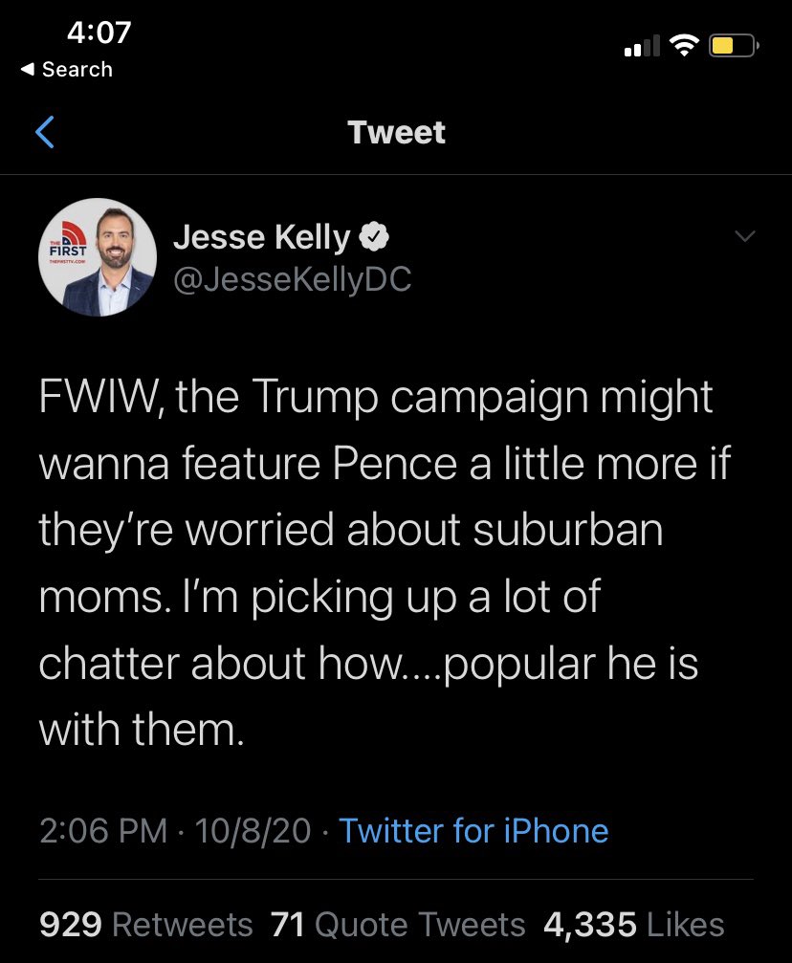View the 71 Quote Tweets
Screen dimensions: 792x963
tap(398, 925)
